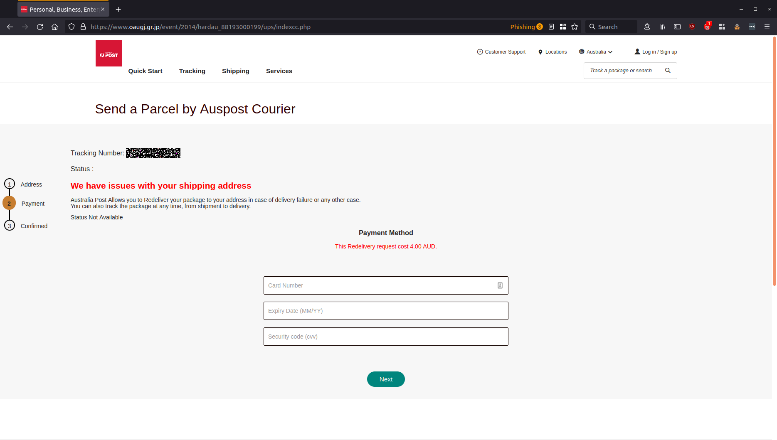Click the card autofill icon in Card Number
Screen dimensions: 777x440
(x=500, y=285)
